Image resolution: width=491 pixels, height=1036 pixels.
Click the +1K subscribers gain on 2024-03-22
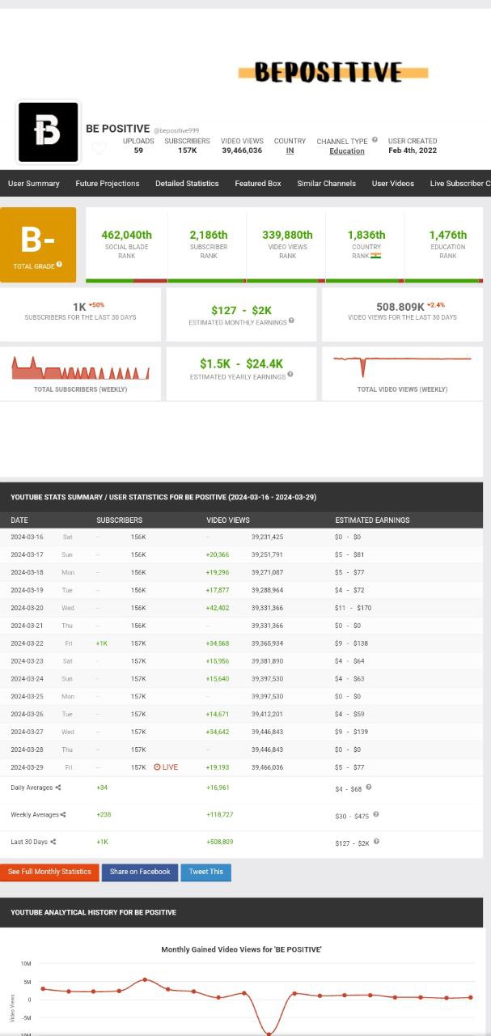tap(102, 643)
